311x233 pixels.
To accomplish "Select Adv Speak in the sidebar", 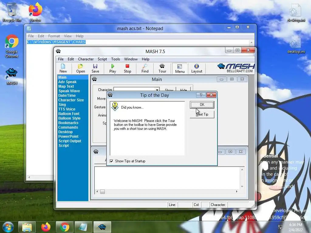I will pyautogui.click(x=67, y=82).
